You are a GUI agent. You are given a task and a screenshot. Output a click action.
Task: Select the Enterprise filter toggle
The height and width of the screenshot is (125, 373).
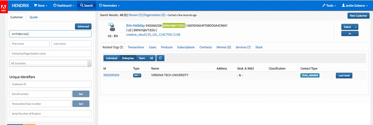[x=128, y=58]
